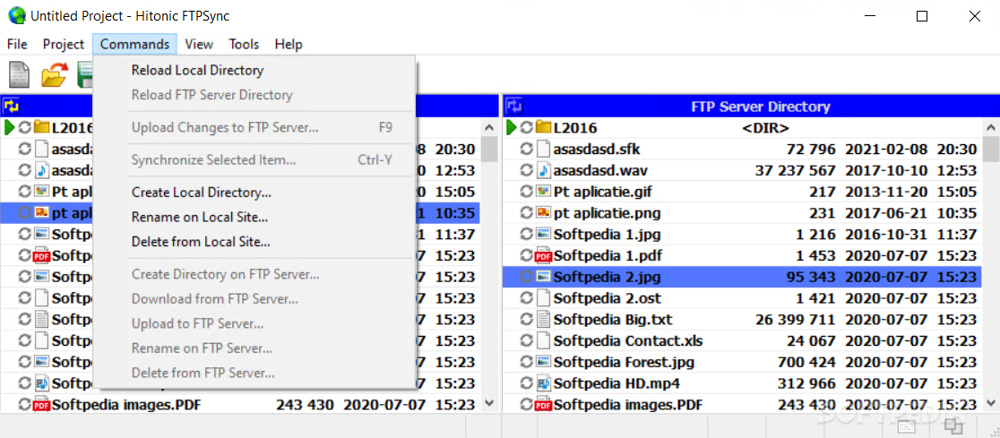Select Softpedia HD.mp4 file name
Screen dimensions: 1000x438
[616, 383]
